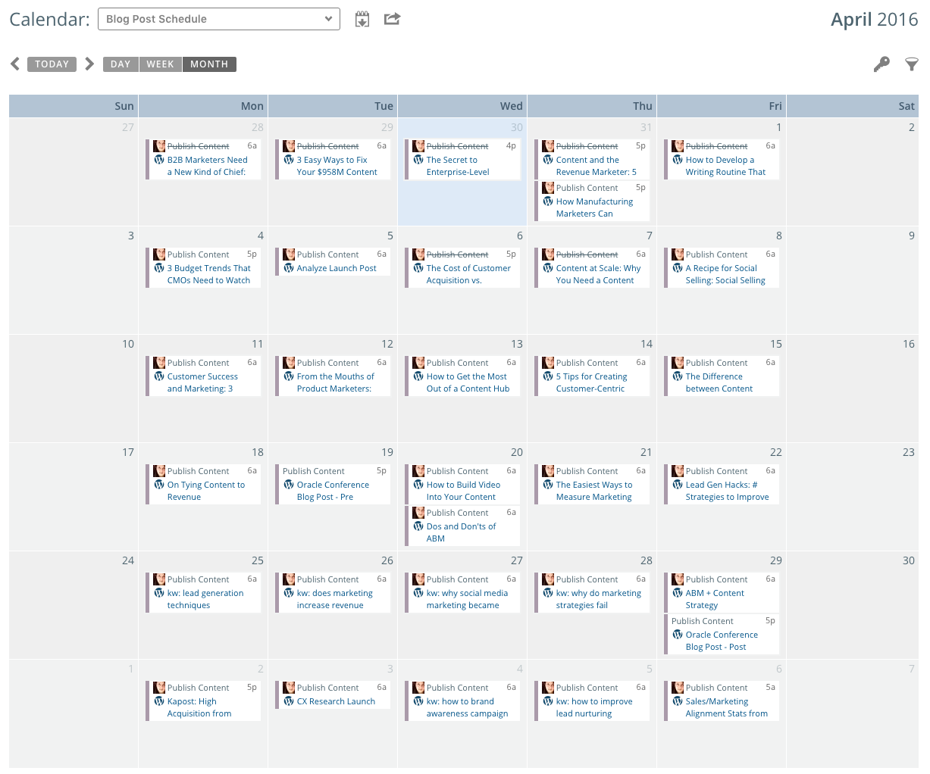
Task: Click the calendar download icon
Action: tap(362, 20)
